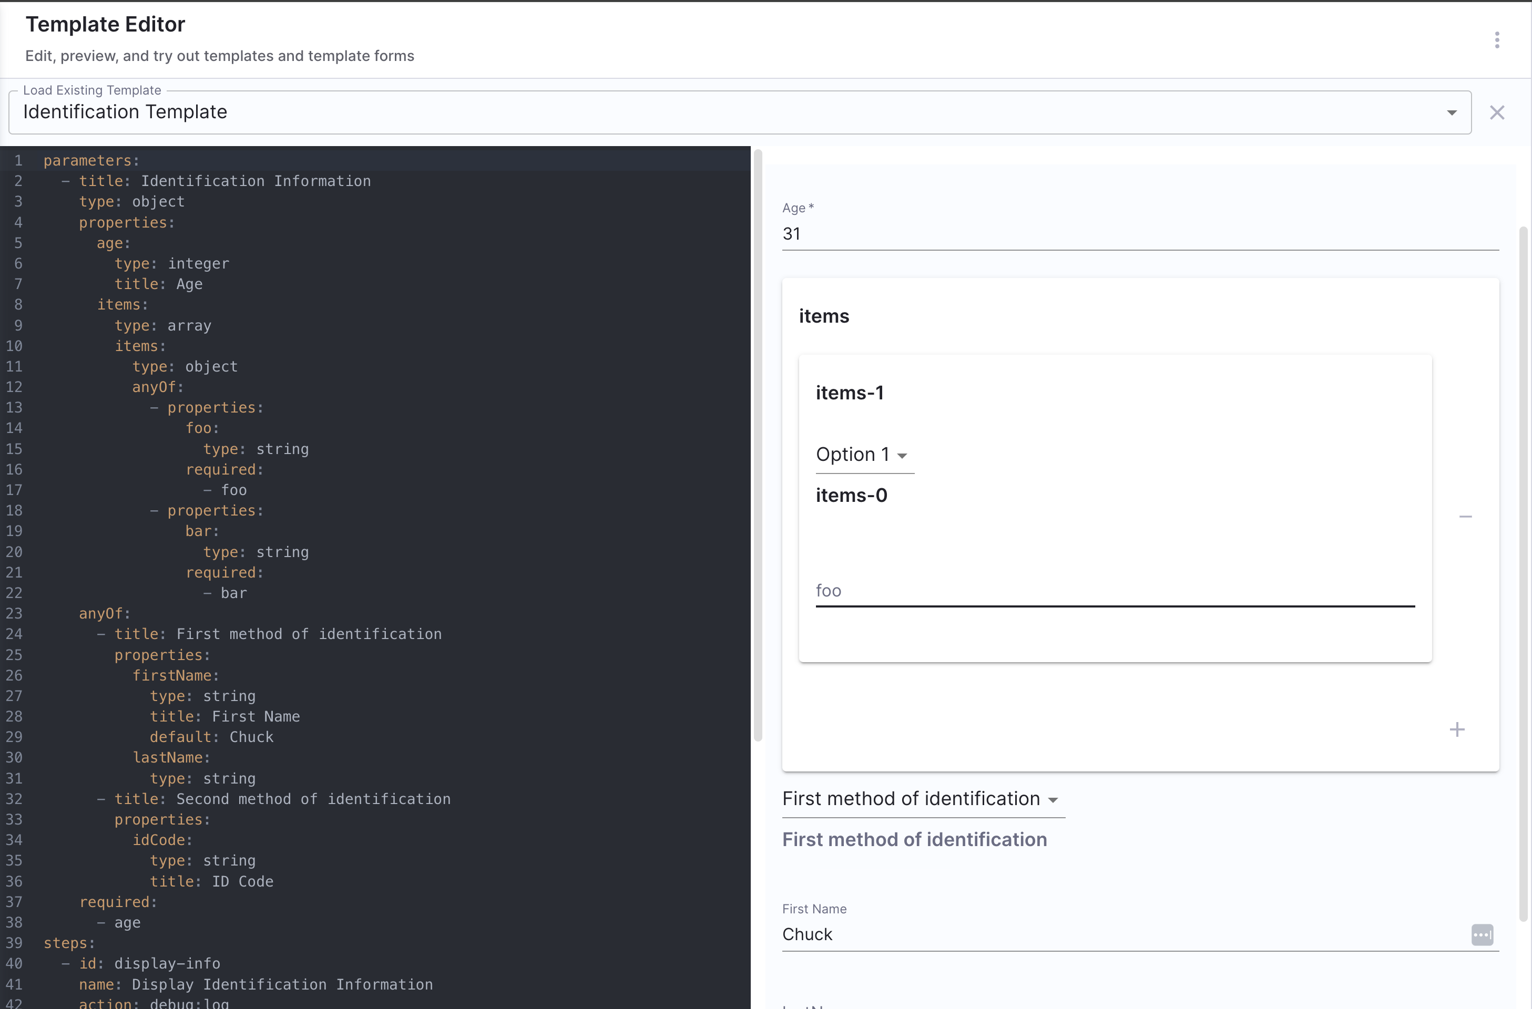1532x1009 pixels.
Task: Focus the Age input field
Action: (1139, 234)
